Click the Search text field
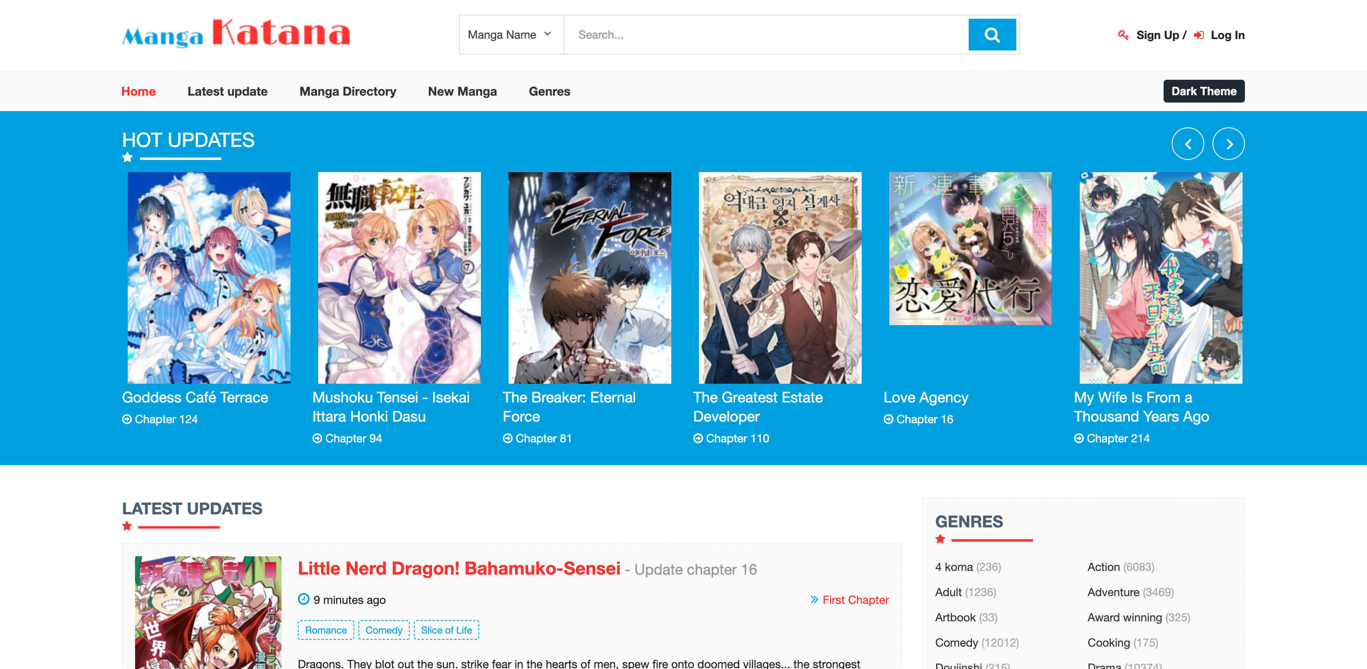The height and width of the screenshot is (669, 1367). [x=766, y=35]
